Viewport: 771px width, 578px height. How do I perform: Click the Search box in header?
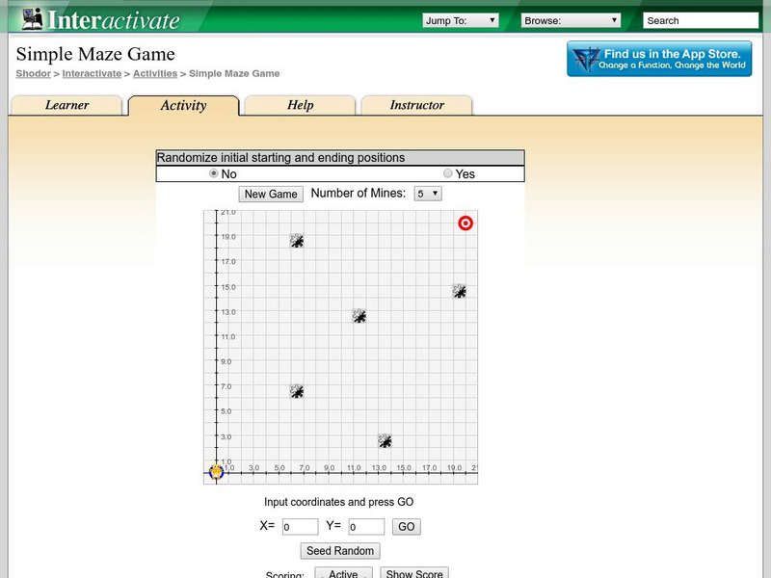click(x=701, y=20)
